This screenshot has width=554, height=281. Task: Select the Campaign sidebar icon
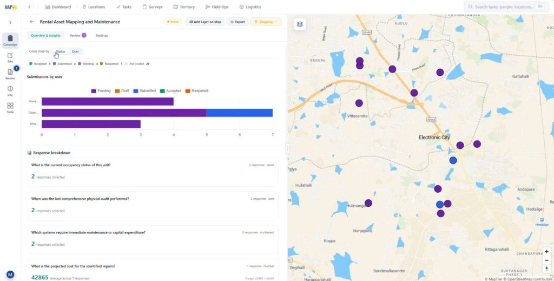pos(10,40)
